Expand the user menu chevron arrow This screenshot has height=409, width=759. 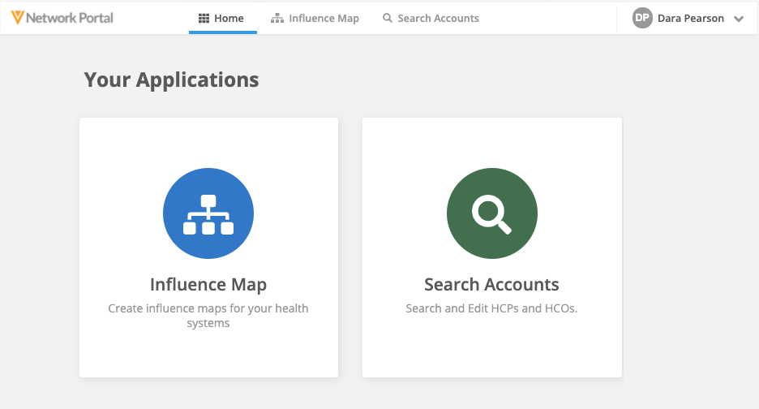(x=739, y=19)
